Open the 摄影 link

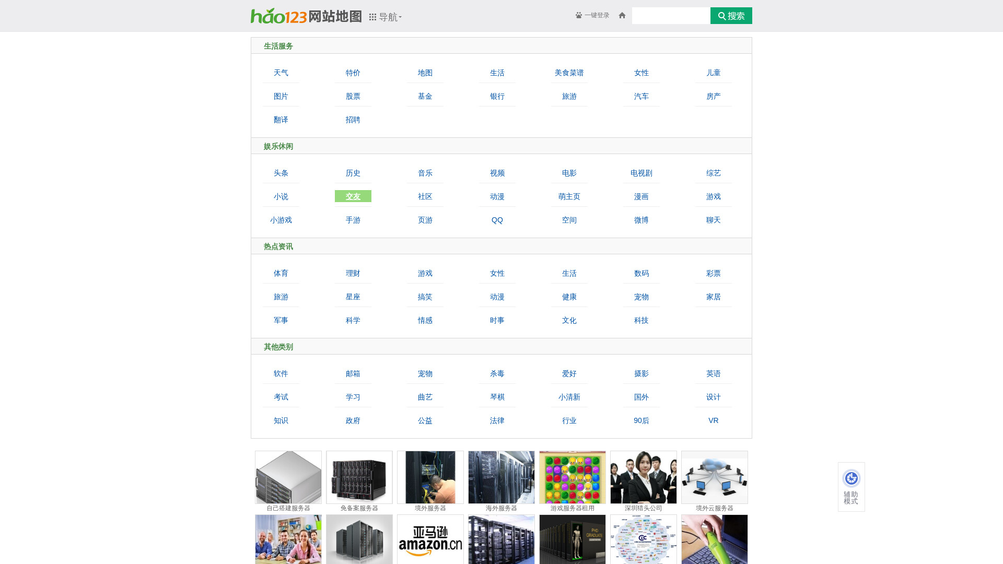pos(642,373)
